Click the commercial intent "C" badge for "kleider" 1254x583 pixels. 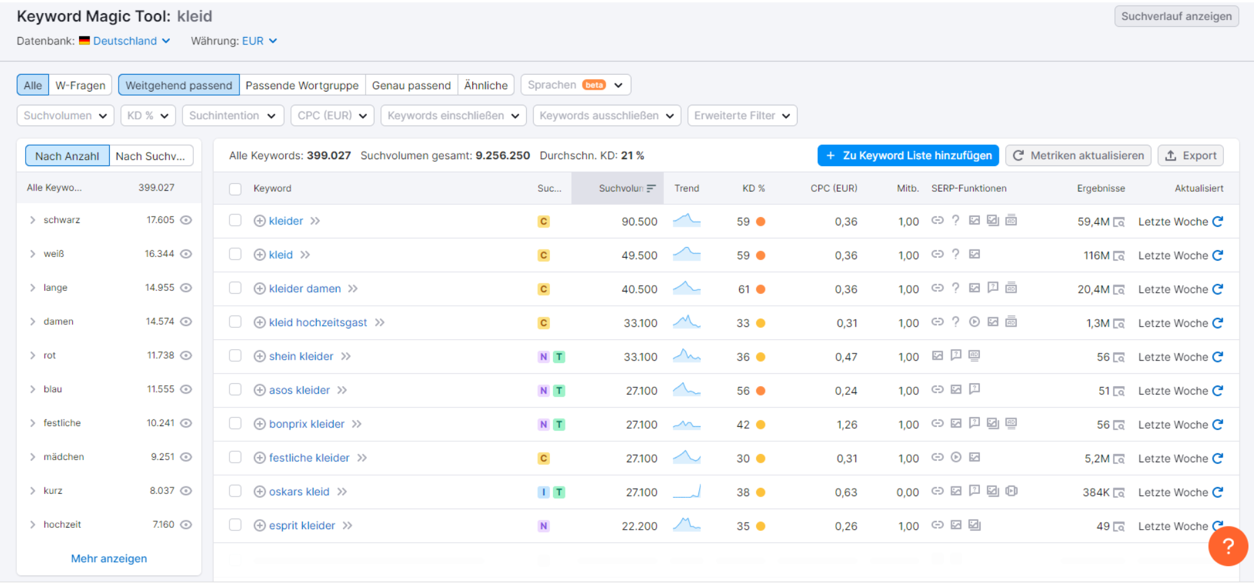pyautogui.click(x=543, y=221)
